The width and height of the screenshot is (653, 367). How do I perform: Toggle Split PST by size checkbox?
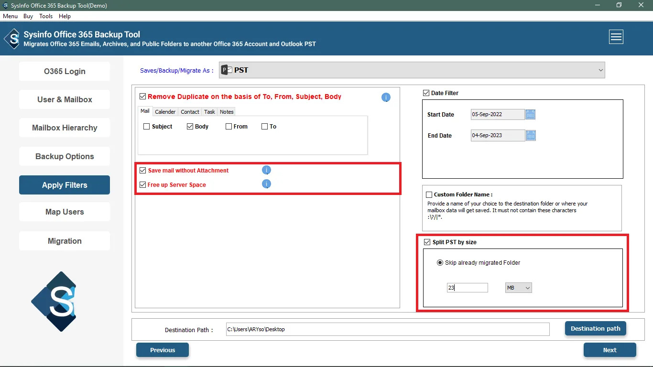click(x=427, y=242)
